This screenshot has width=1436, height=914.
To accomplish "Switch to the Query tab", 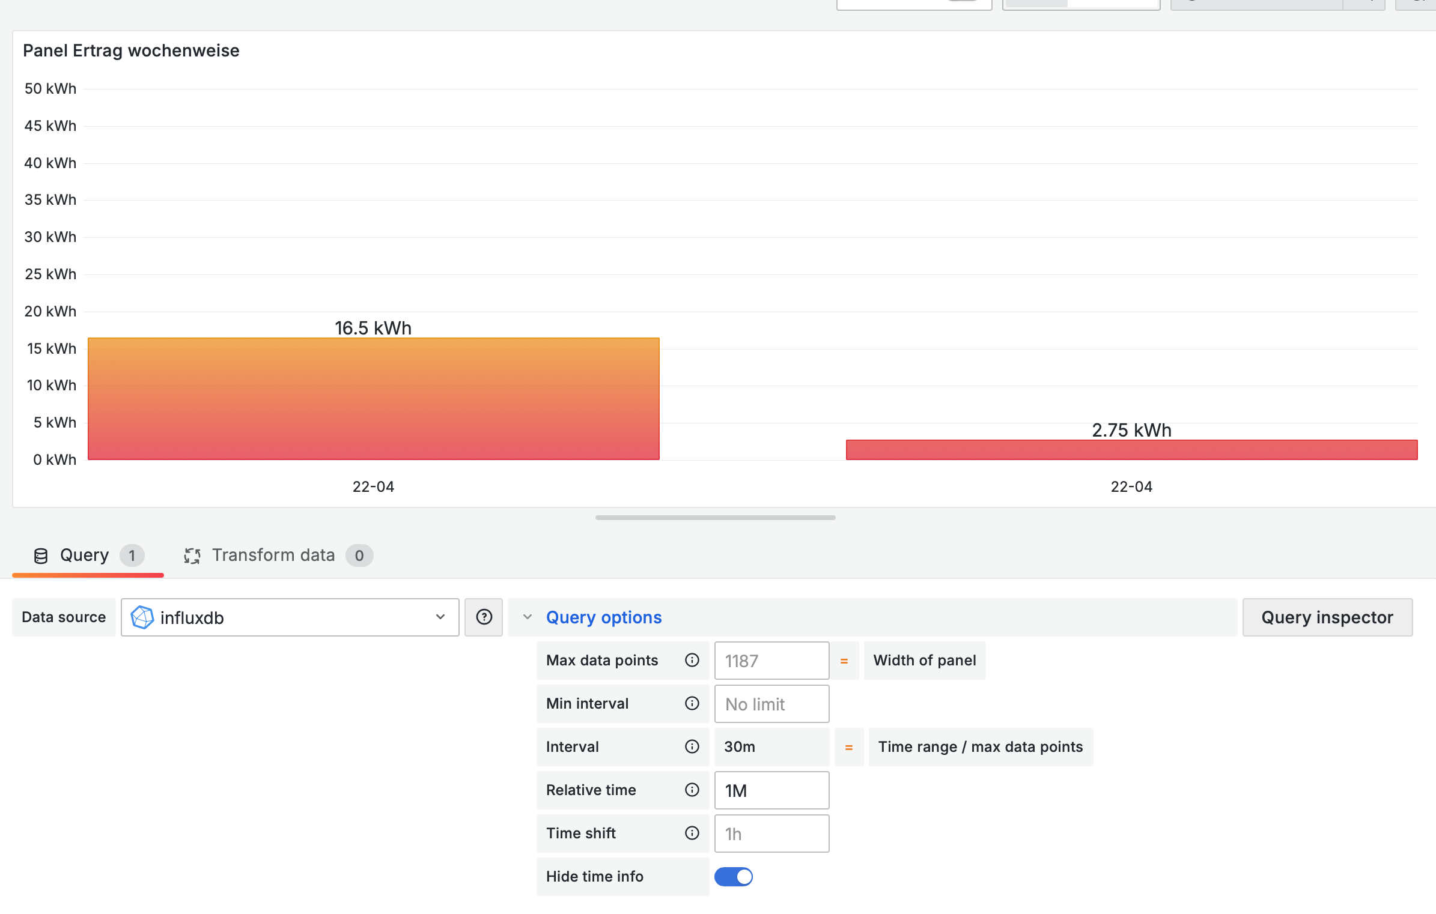I will [x=85, y=555].
